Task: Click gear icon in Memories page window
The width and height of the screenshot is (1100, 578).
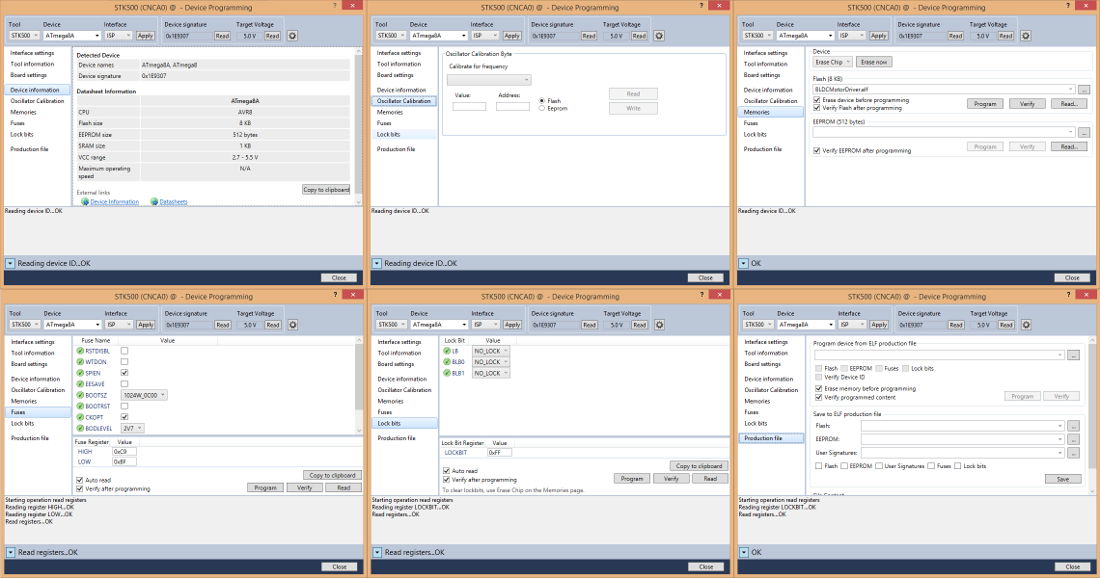Action: 1026,36
